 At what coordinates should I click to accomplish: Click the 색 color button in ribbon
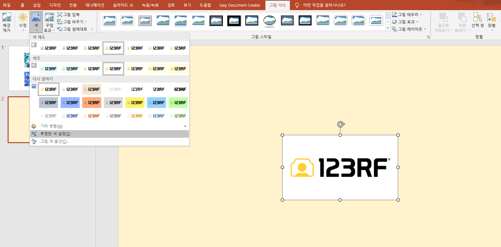(x=36, y=22)
